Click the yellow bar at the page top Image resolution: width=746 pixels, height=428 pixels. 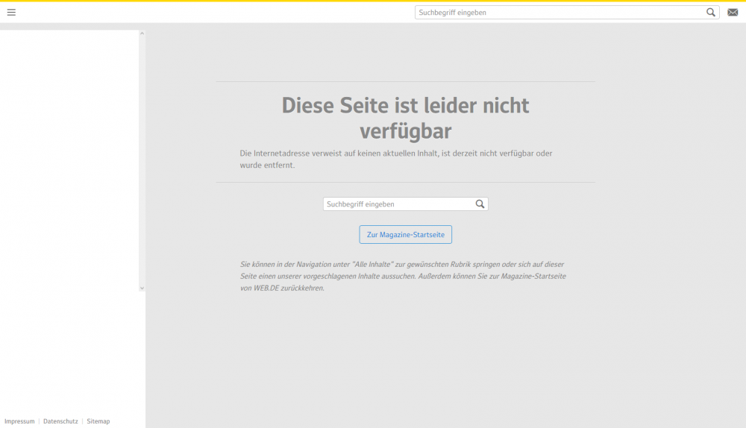(373, 1)
